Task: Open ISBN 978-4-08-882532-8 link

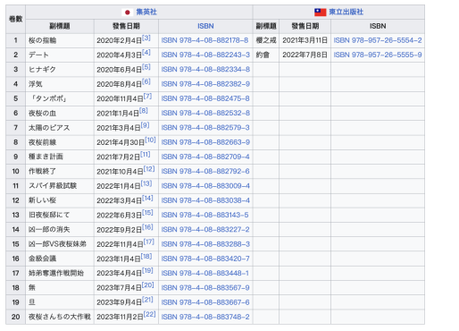Action: point(205,113)
